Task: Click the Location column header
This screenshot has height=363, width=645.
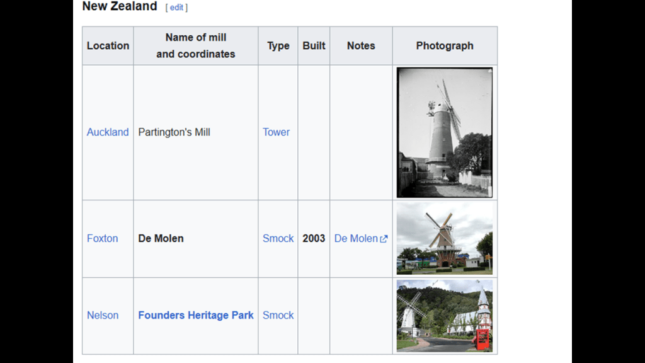Action: tap(108, 46)
